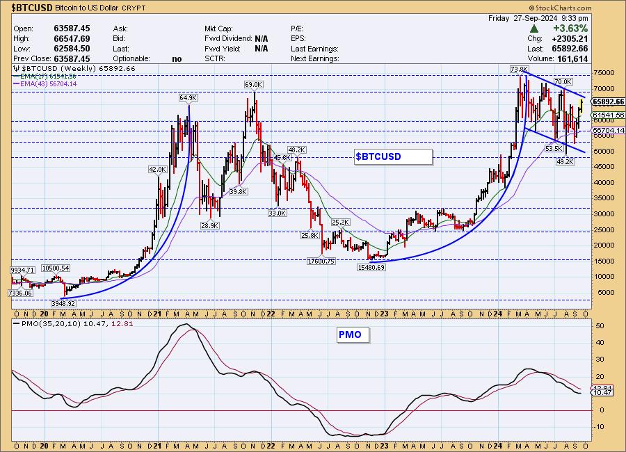Click the 56704.14 EMA tag on right axis

[608, 131]
